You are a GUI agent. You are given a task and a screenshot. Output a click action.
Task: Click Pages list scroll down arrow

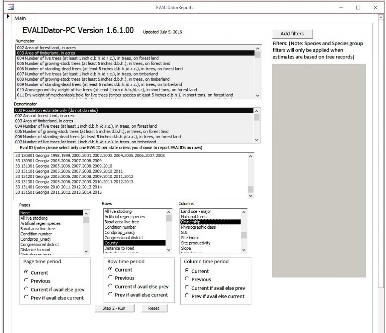[x=86, y=251]
